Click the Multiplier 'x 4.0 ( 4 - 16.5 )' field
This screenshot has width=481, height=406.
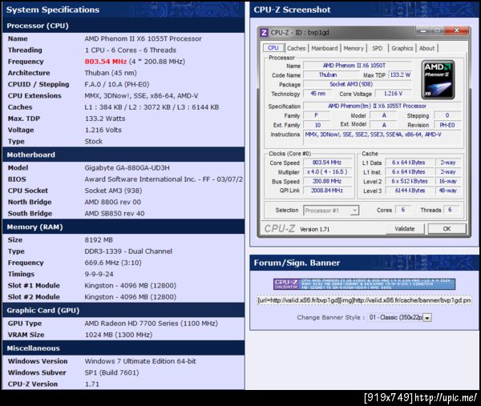(x=327, y=171)
